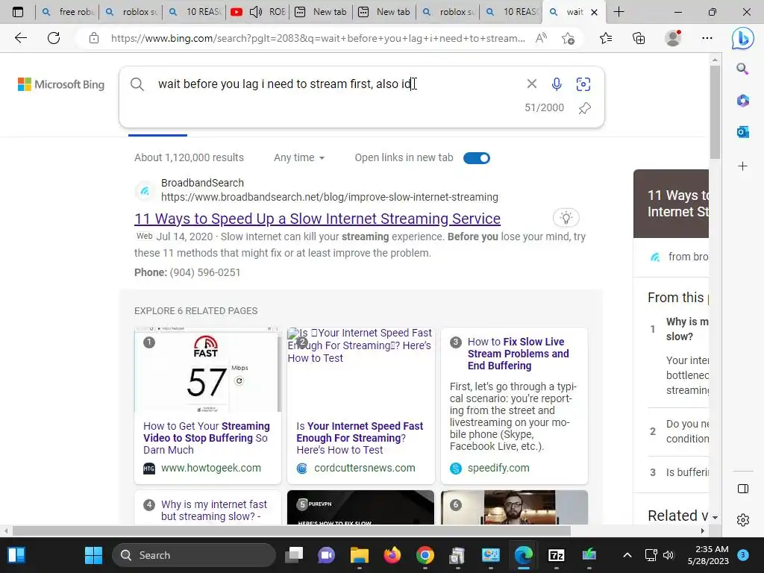The image size is (764, 573).
Task: Open Outlook in sidebar
Action: (x=742, y=132)
